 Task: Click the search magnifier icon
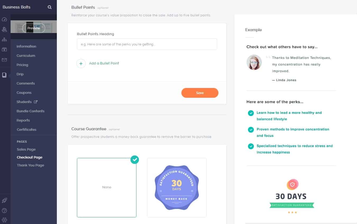[49, 7]
